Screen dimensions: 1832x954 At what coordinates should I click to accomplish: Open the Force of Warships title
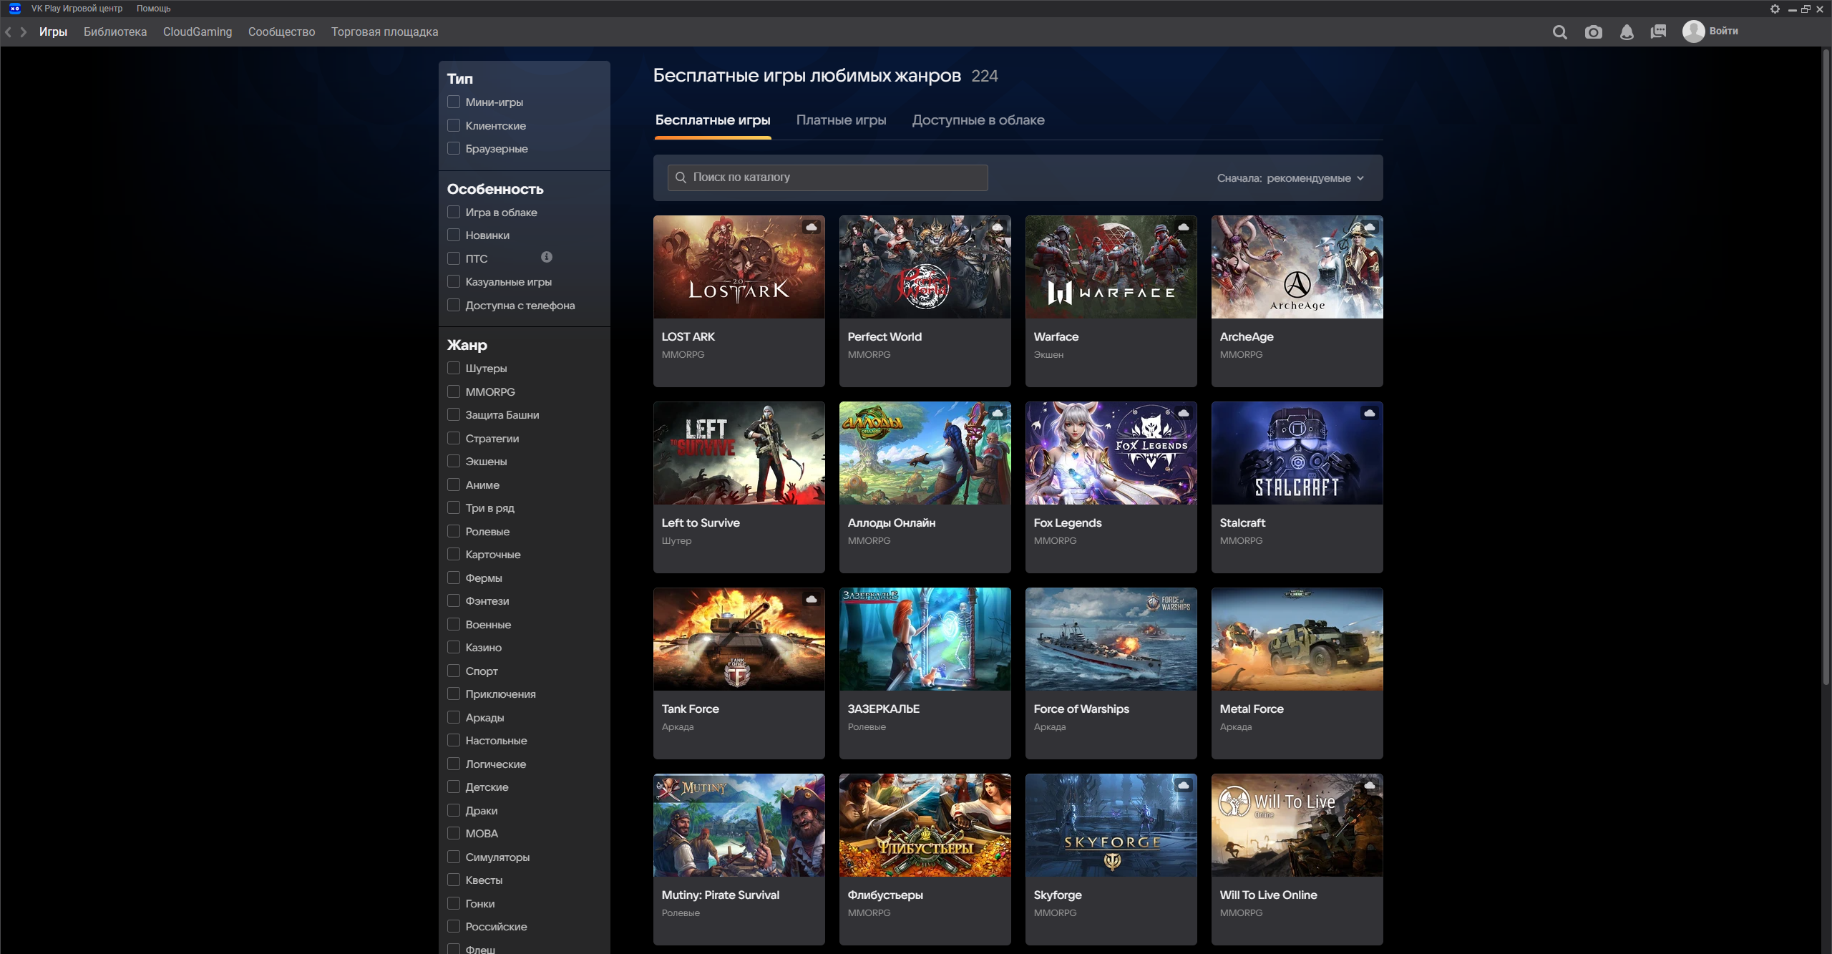1081,709
